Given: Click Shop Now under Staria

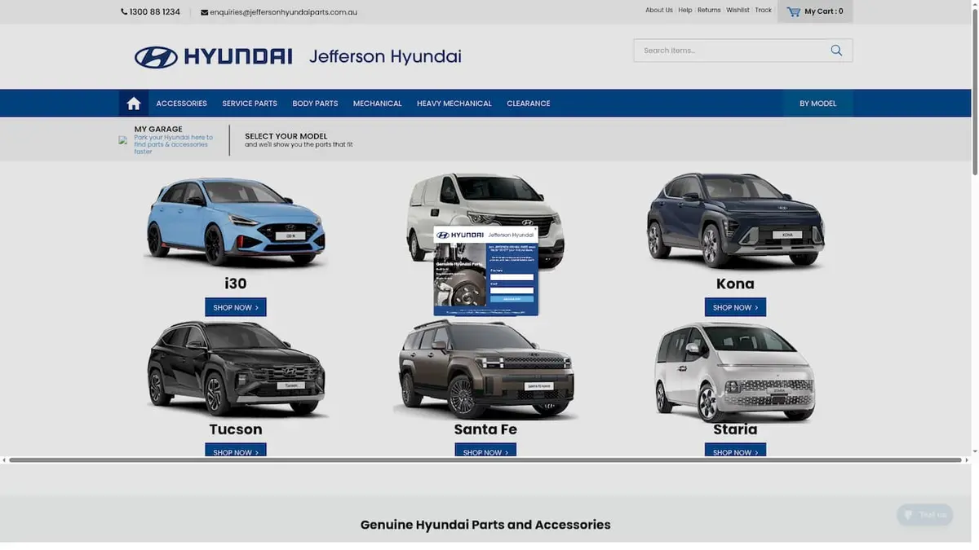Looking at the screenshot, I should tap(735, 451).
